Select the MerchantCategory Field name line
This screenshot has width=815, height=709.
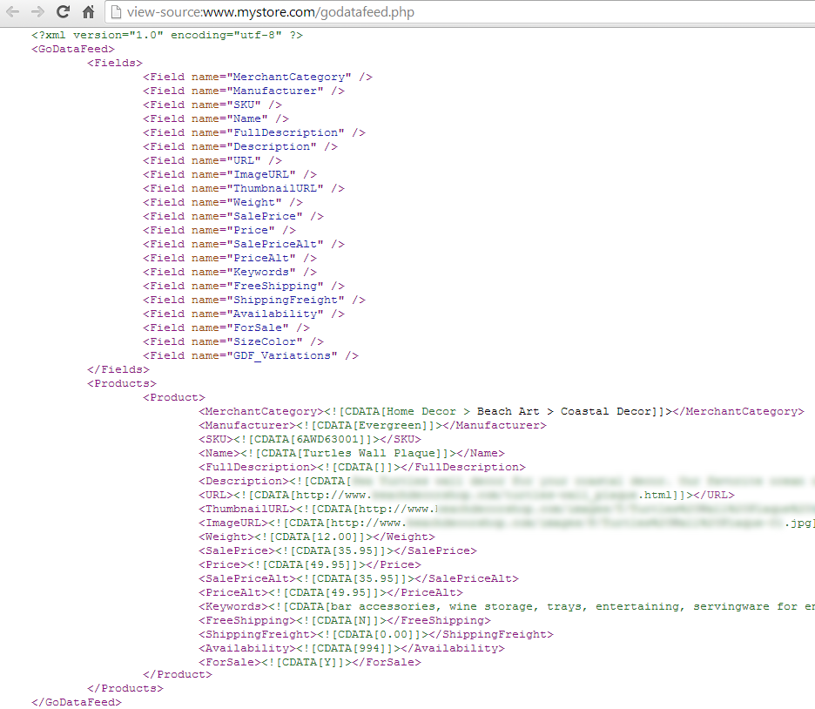tap(258, 77)
